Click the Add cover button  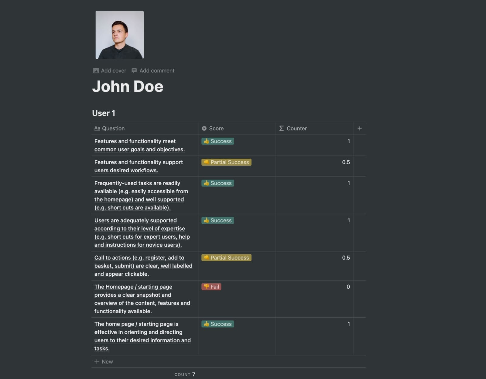click(x=110, y=71)
